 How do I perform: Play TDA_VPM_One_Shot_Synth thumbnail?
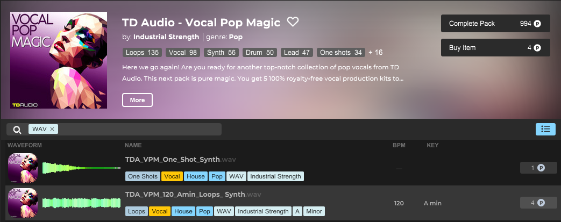click(23, 168)
